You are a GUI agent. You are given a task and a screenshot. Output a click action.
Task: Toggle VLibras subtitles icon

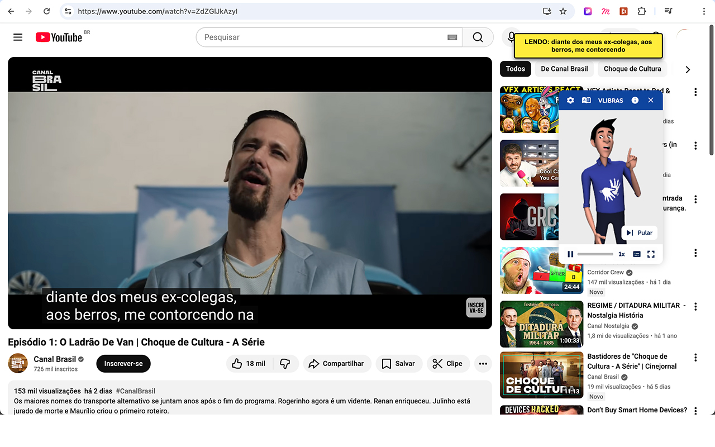tap(637, 254)
